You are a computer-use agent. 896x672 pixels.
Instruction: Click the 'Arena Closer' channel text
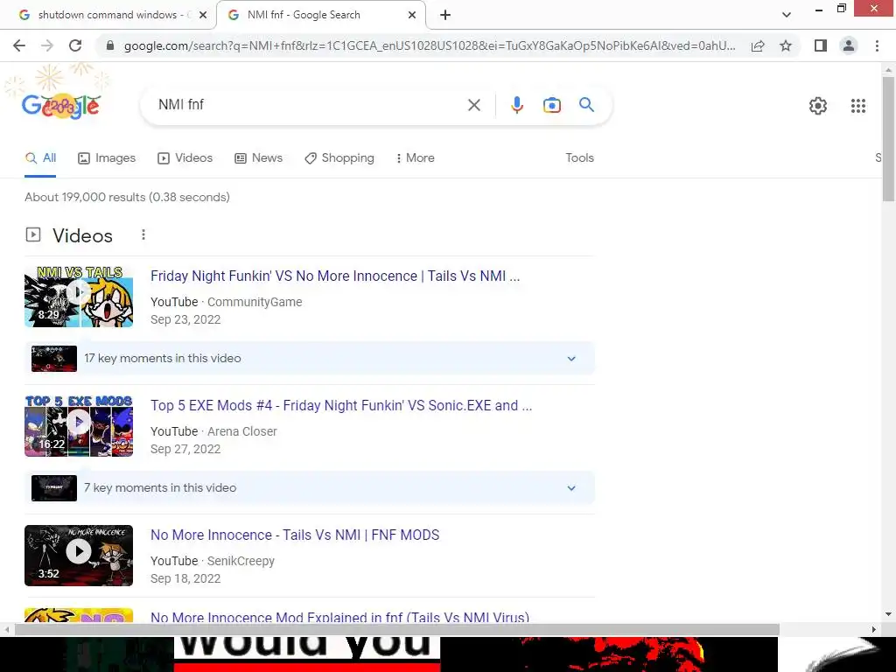tap(242, 432)
